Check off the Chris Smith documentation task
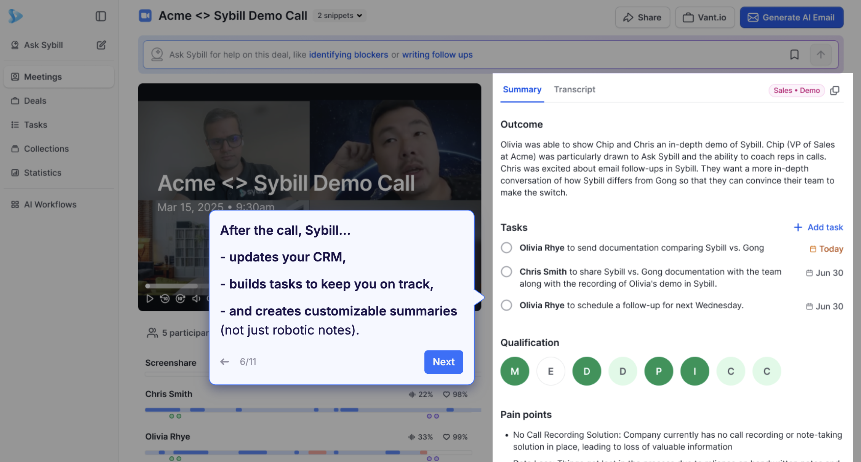861x462 pixels. pos(506,272)
